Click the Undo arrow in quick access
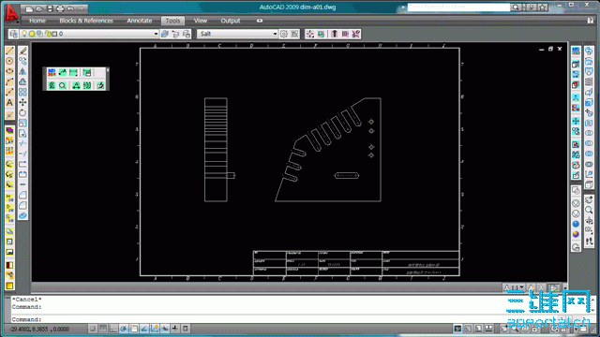 pos(70,8)
